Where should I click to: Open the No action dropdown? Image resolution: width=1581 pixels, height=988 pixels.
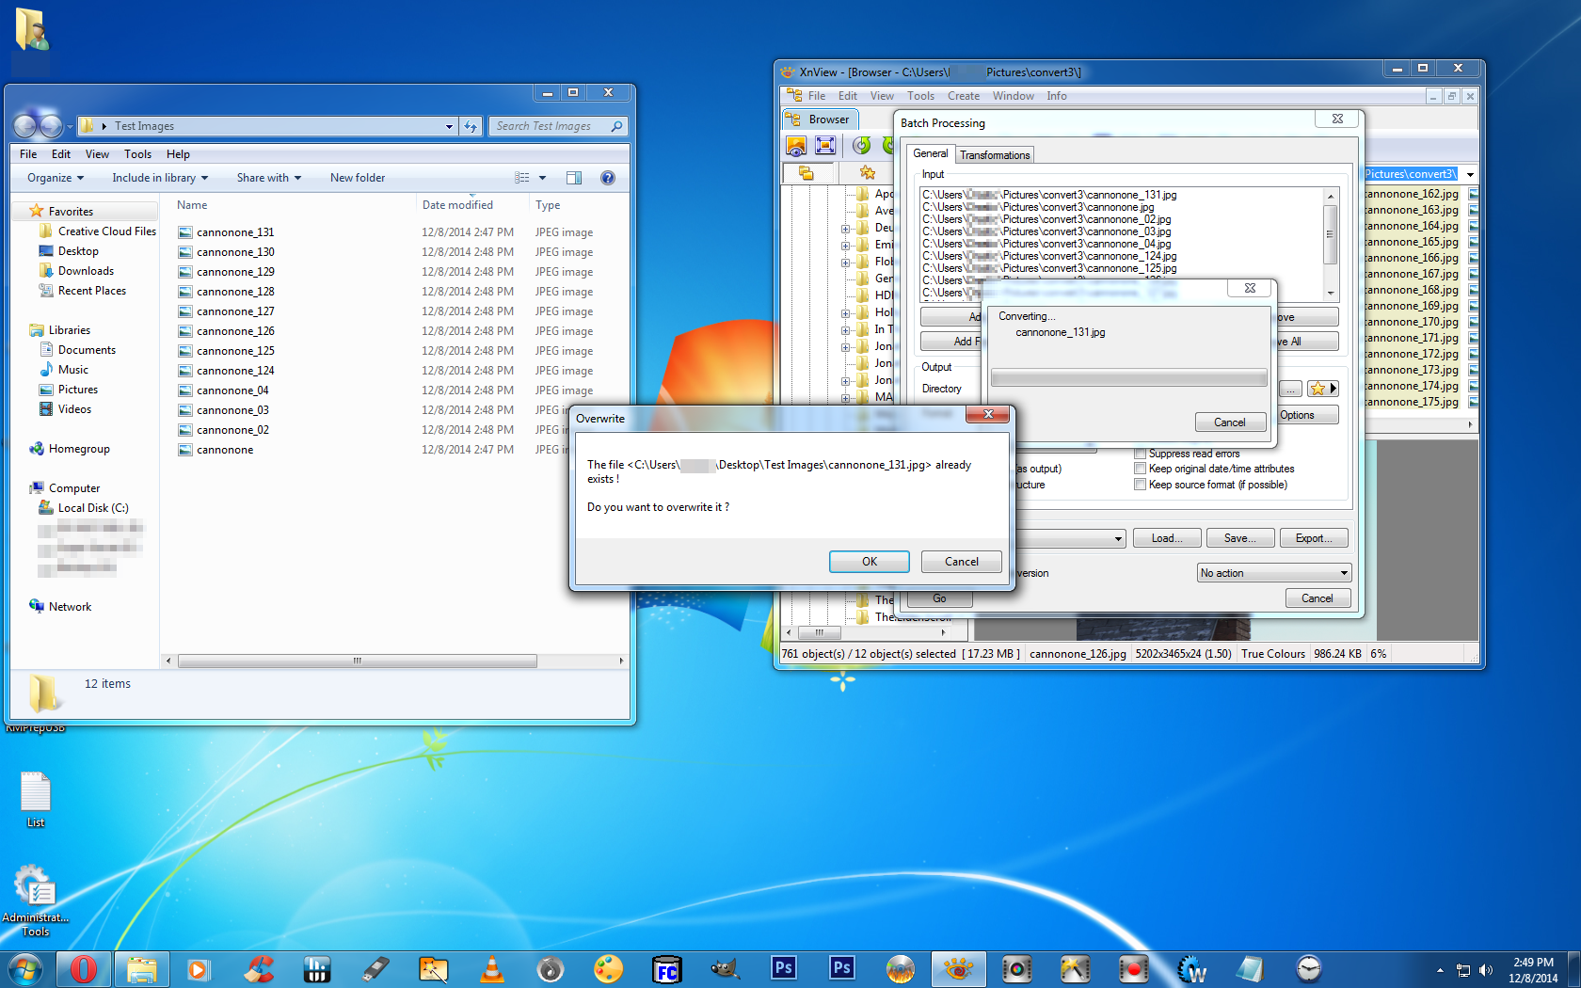[x=1274, y=573]
